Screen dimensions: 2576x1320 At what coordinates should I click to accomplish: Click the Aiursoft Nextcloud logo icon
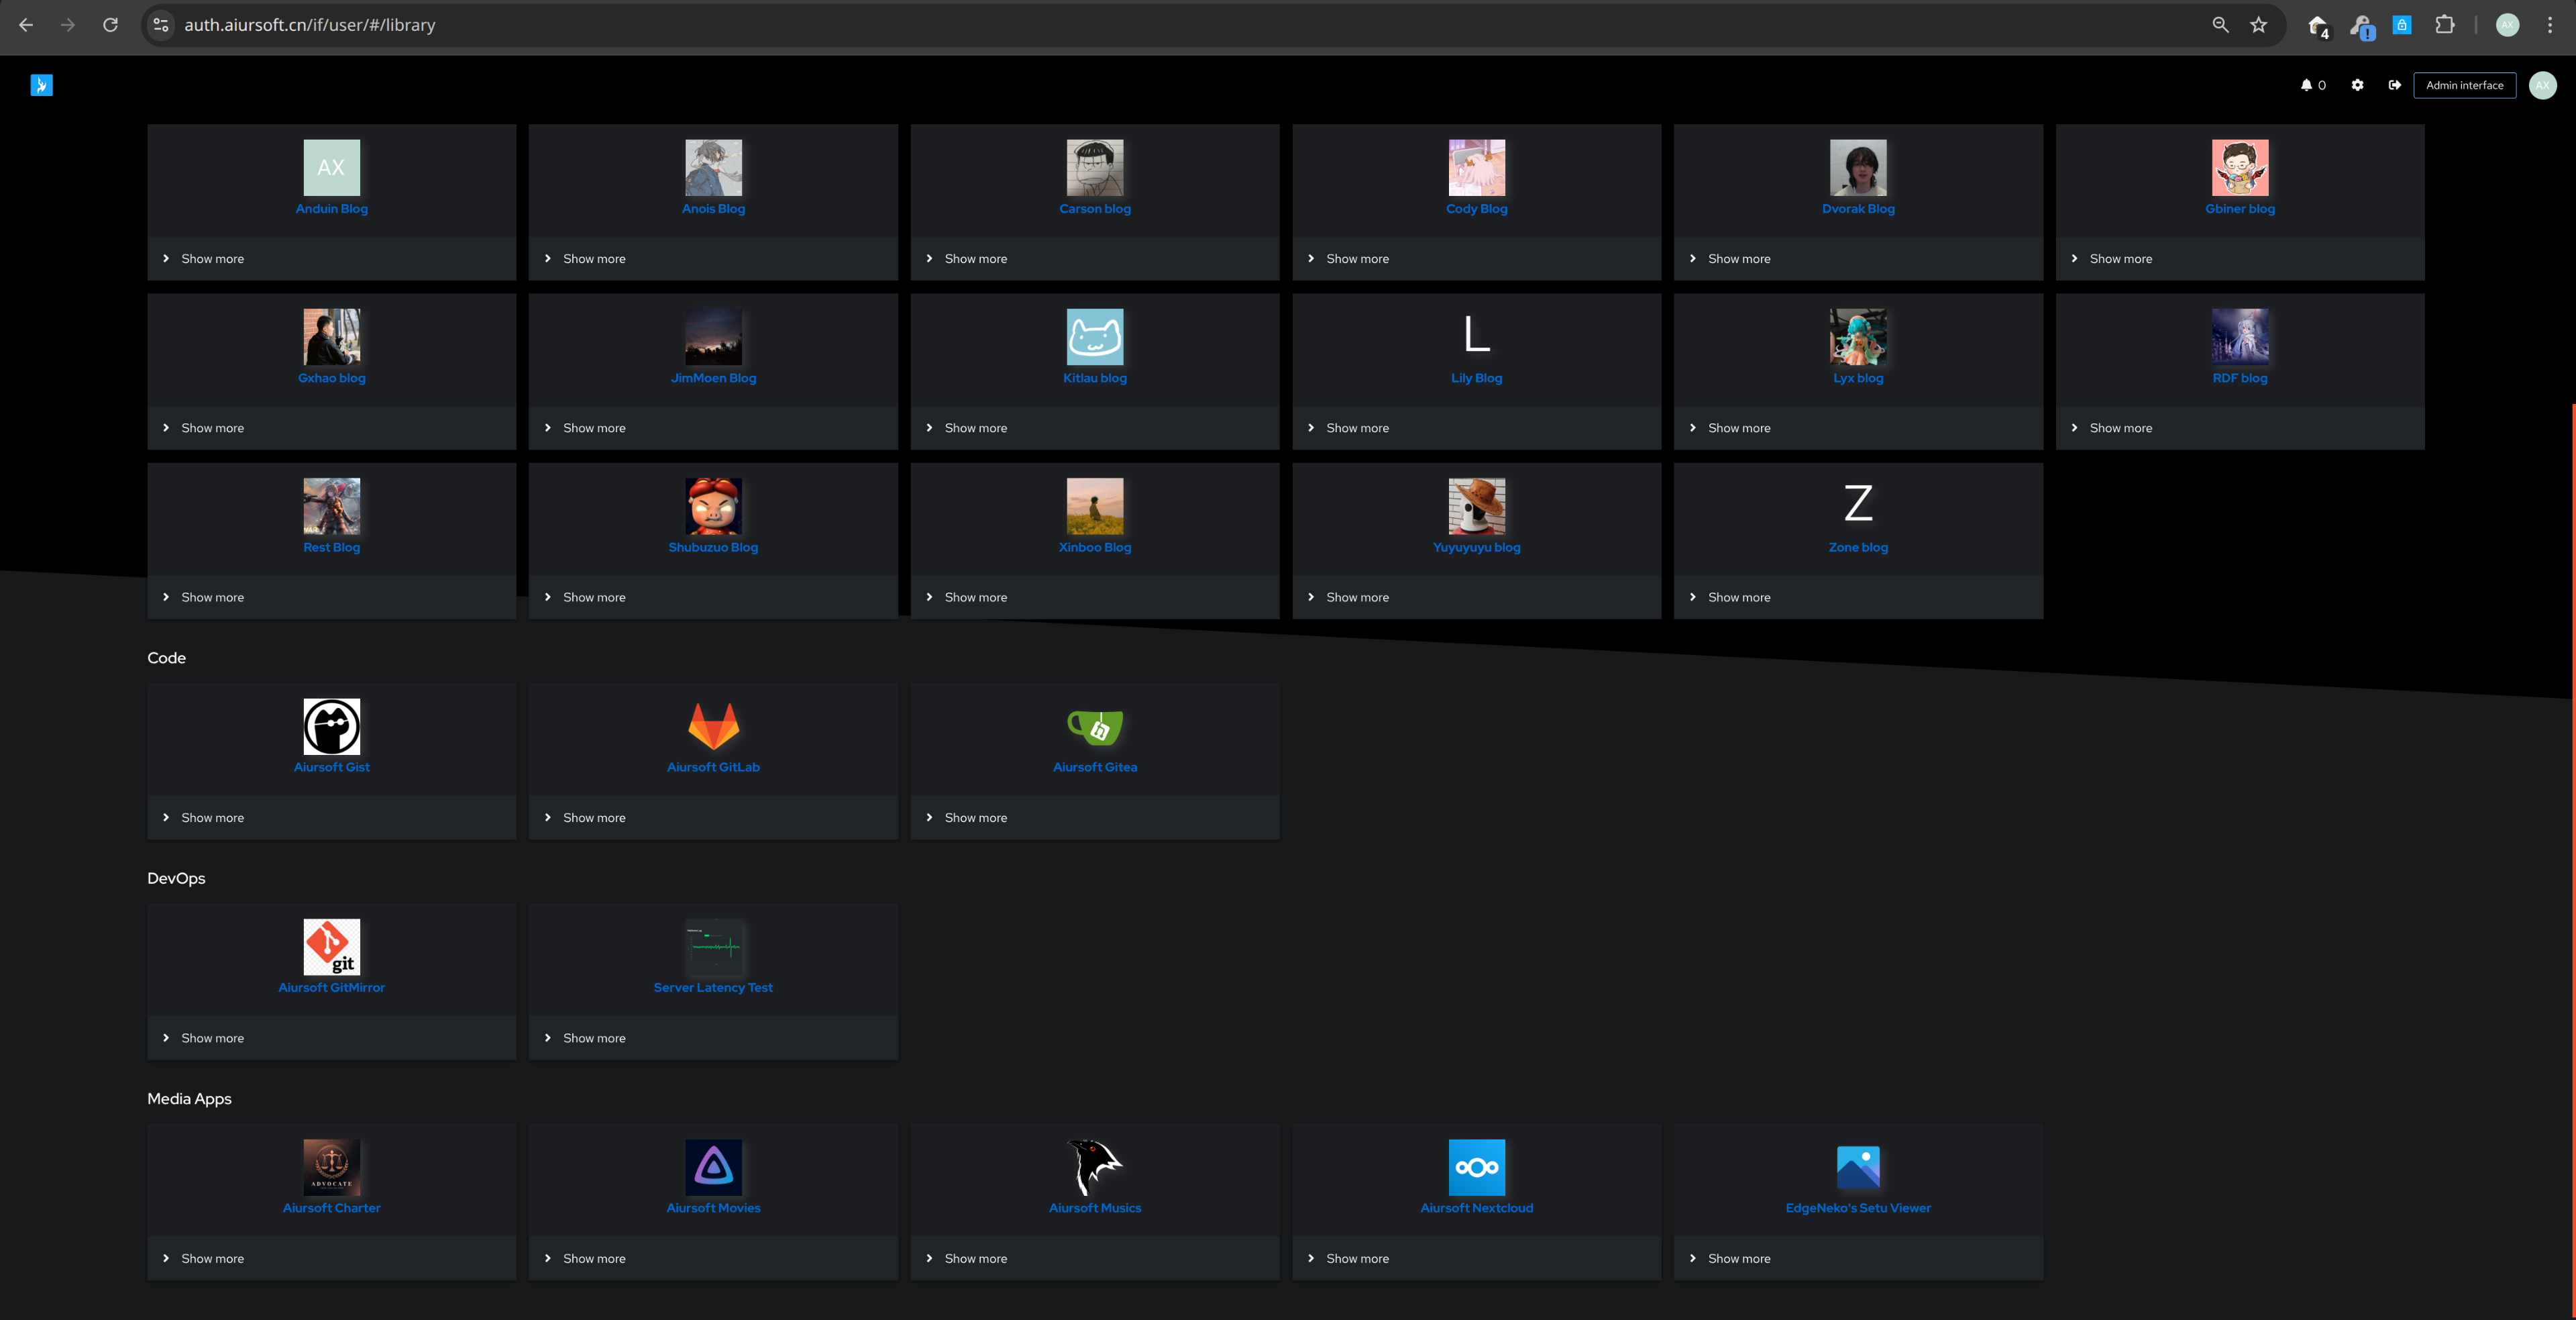click(x=1476, y=1167)
